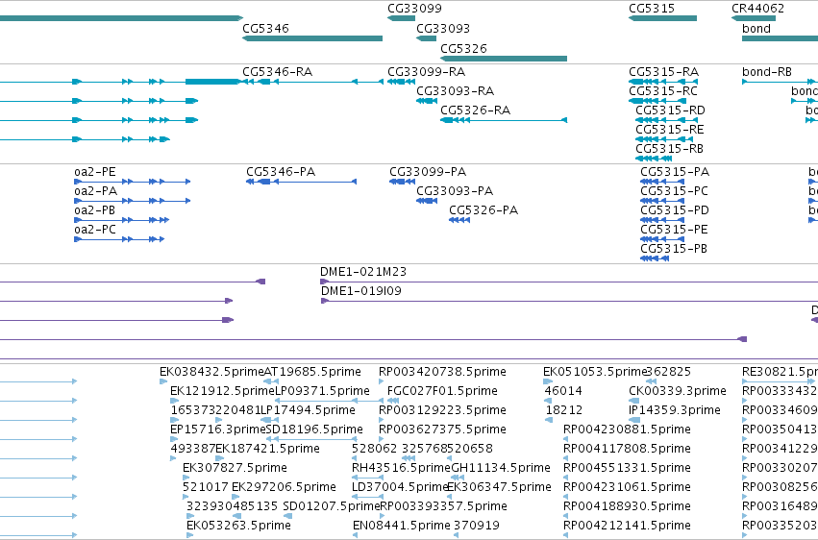Screen dimensions: 818x540
Task: Click transcript CG5315-RA label
Action: 663,71
